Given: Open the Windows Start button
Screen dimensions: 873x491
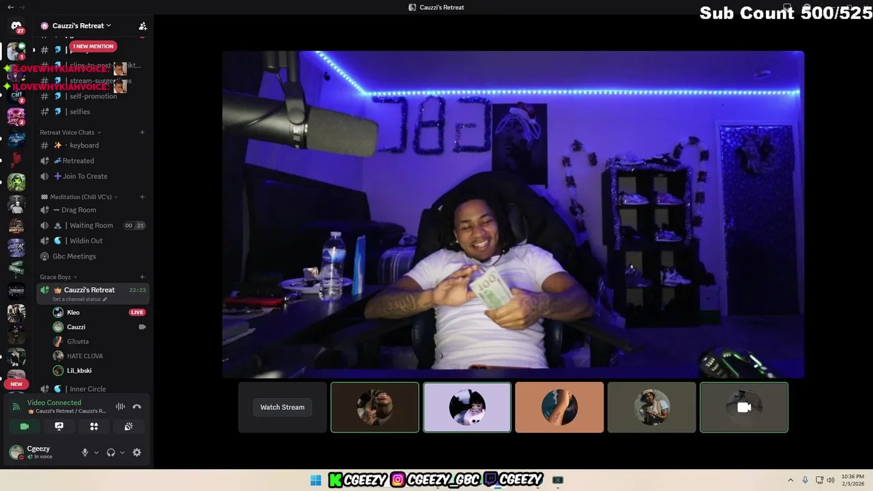Looking at the screenshot, I should [x=316, y=480].
